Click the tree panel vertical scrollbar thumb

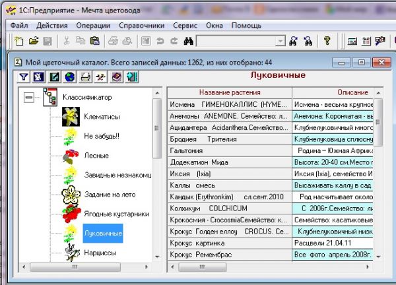pos(157,129)
